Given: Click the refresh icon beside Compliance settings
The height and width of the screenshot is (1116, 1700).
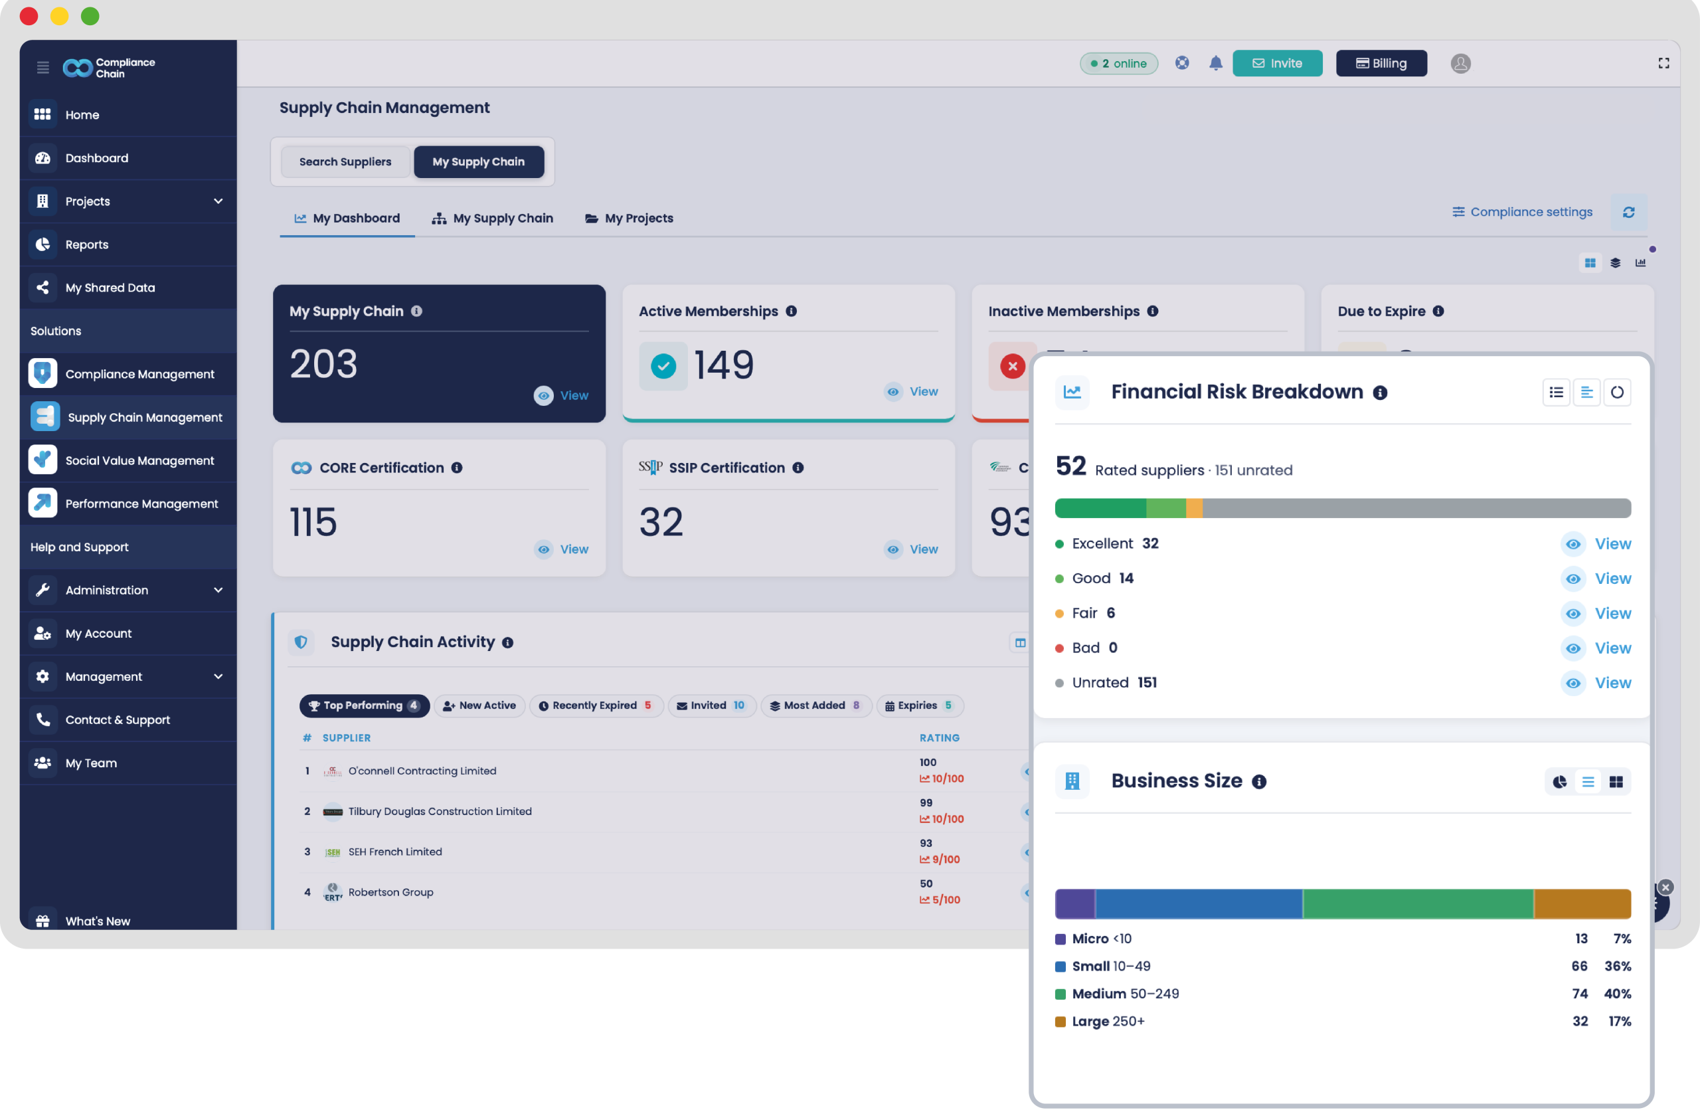Looking at the screenshot, I should (1628, 212).
